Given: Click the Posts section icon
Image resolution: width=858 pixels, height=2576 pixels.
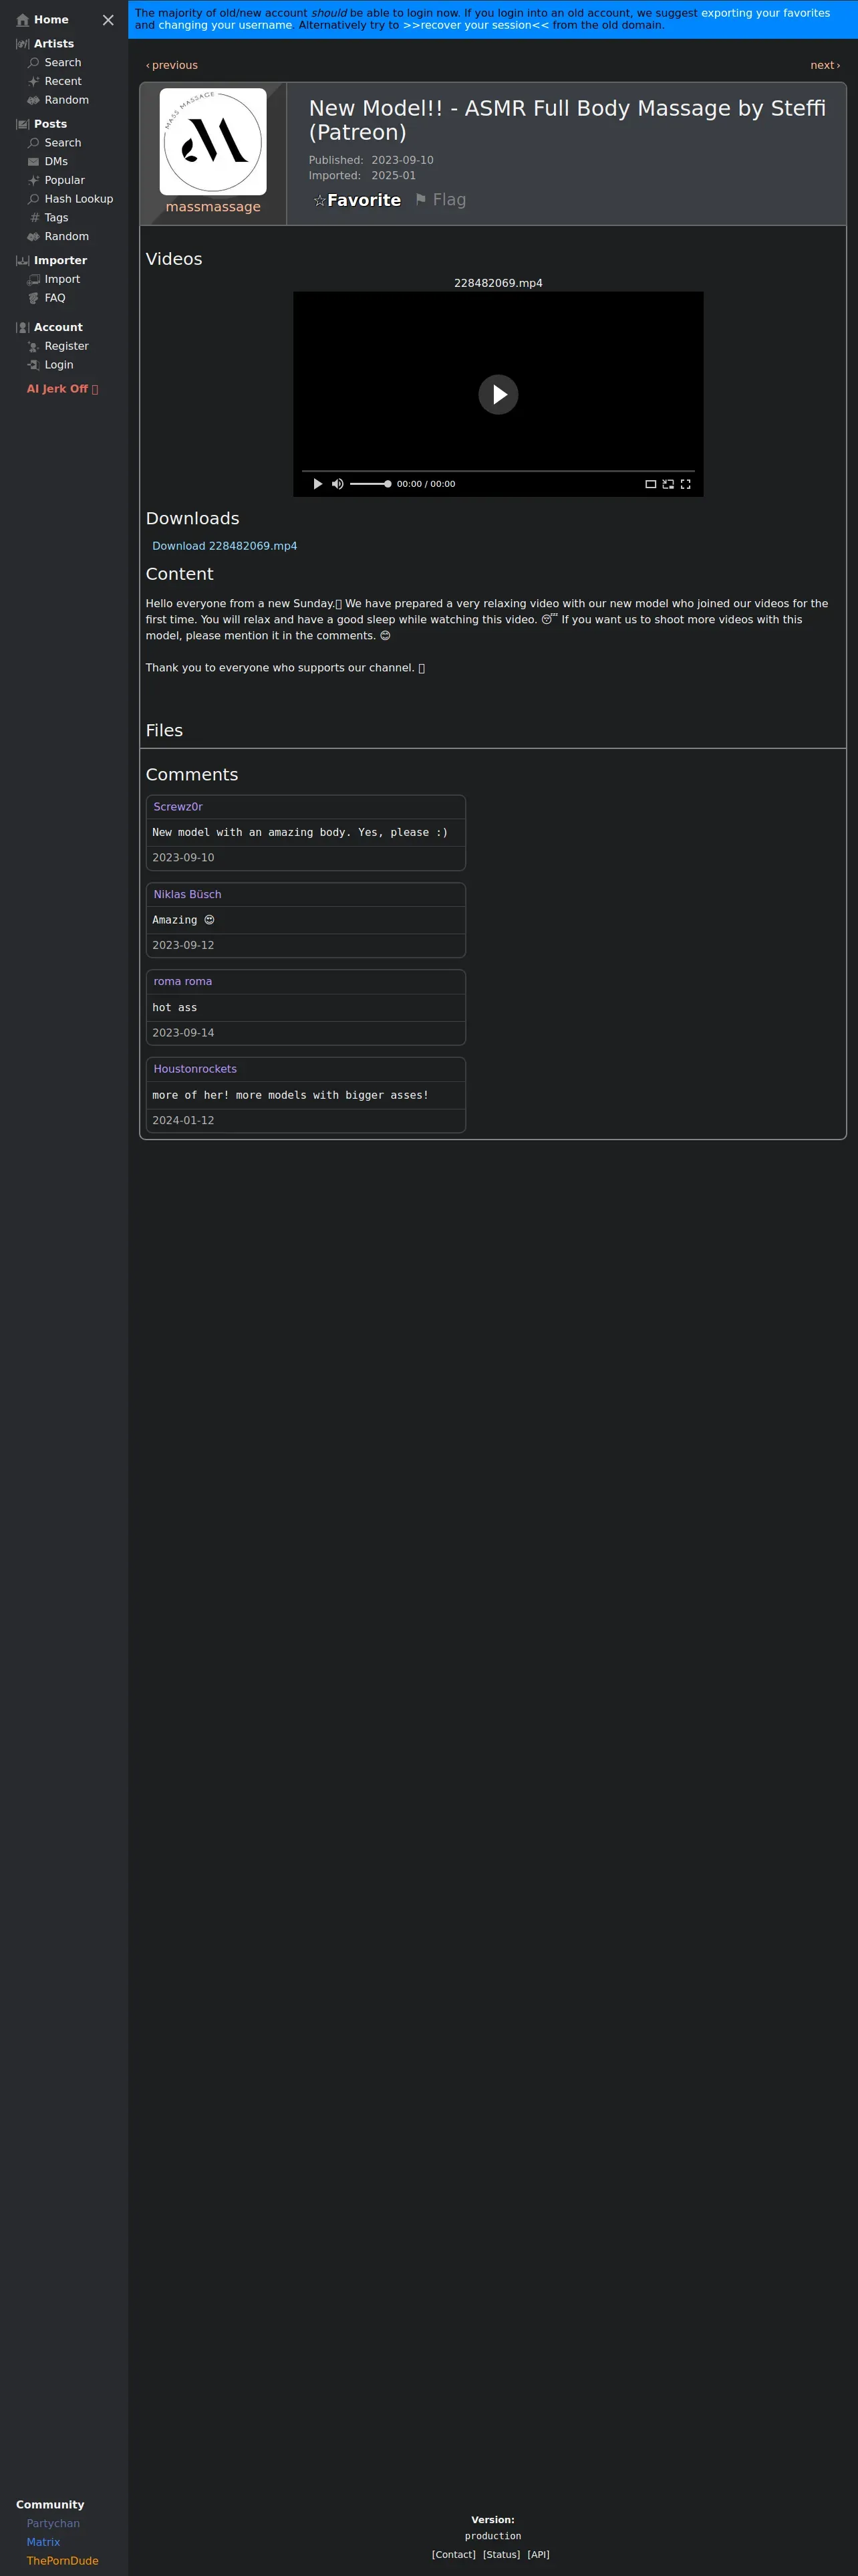Looking at the screenshot, I should pyautogui.click(x=23, y=124).
